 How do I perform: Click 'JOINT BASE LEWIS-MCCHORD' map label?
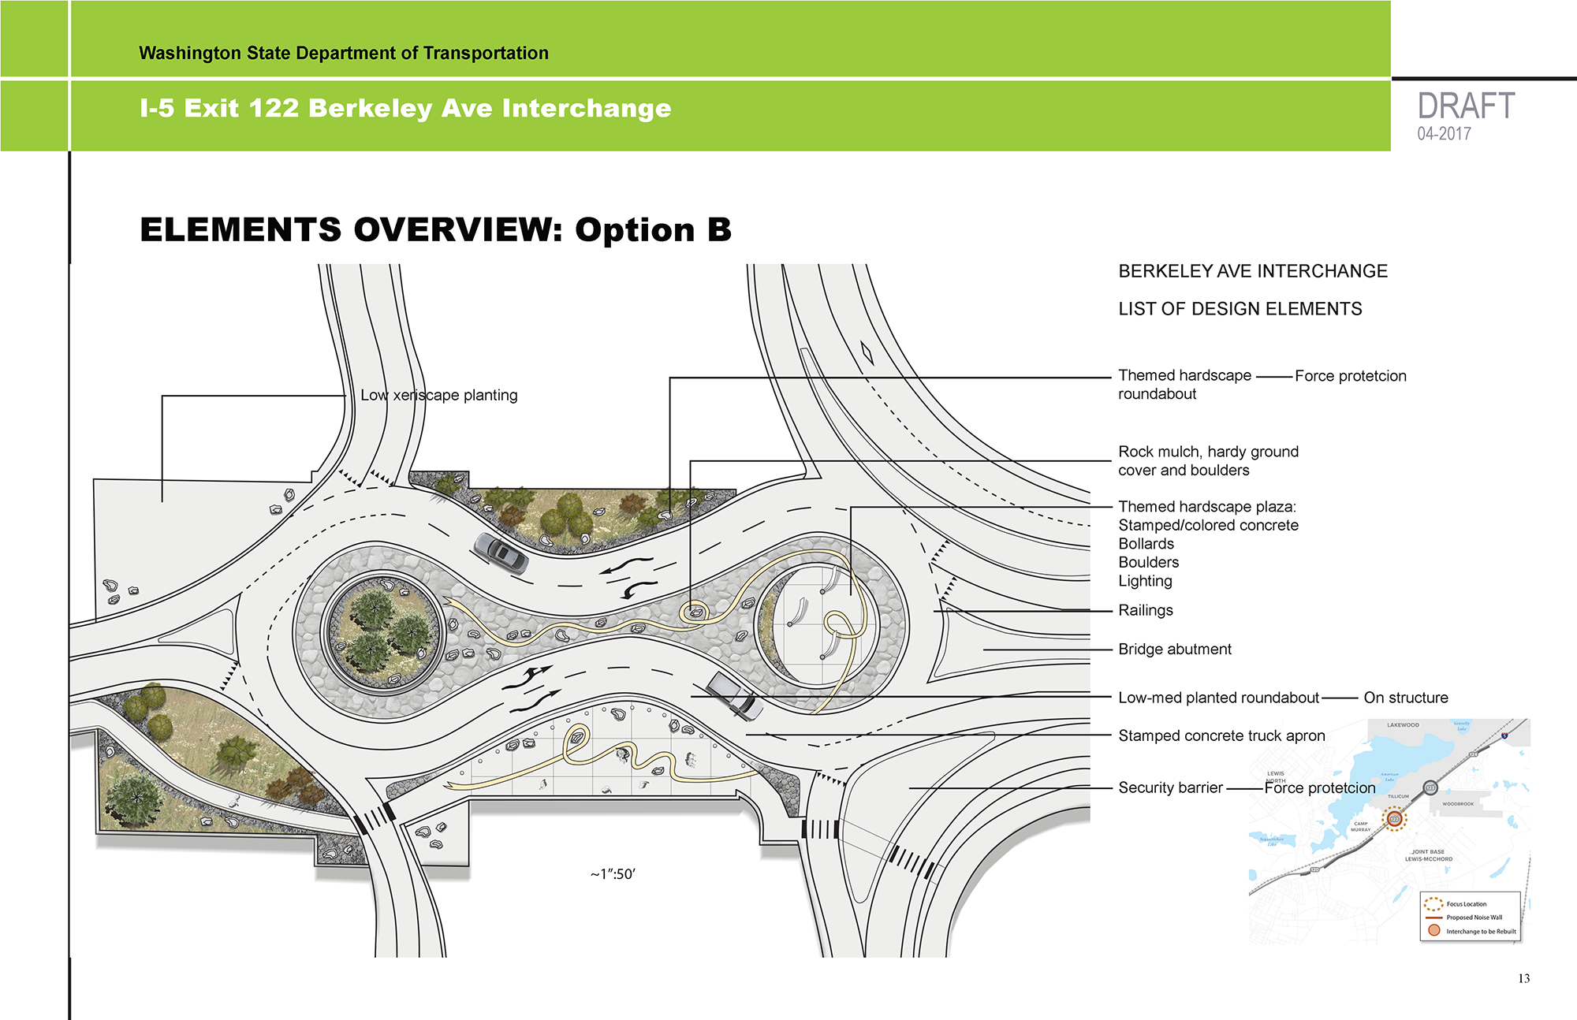click(x=1428, y=856)
